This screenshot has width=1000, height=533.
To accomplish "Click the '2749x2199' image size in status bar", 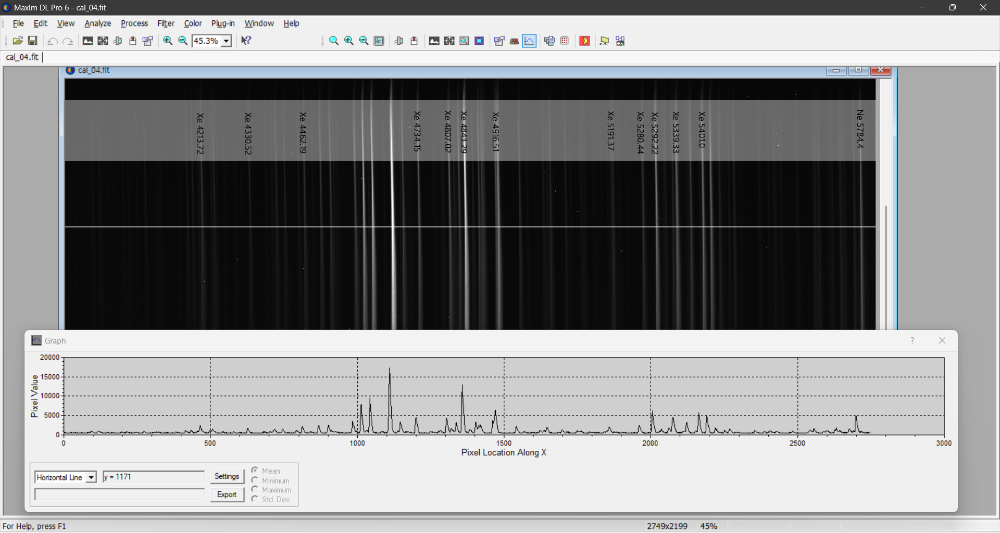I will point(667,526).
